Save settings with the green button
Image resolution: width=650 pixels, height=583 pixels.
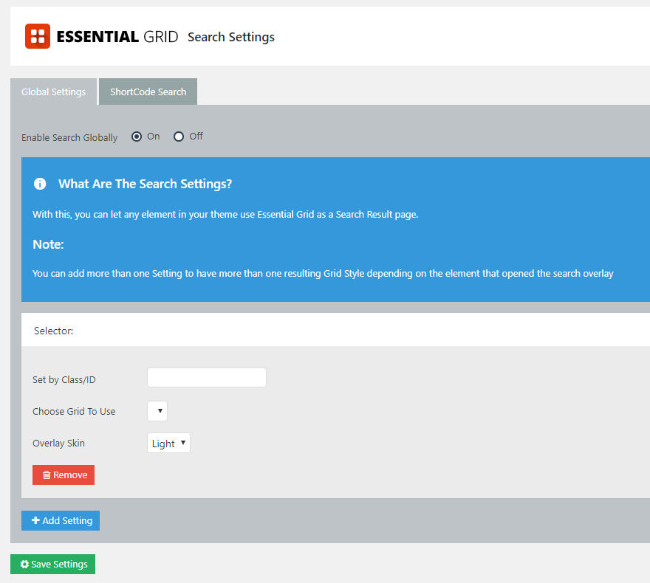[52, 565]
